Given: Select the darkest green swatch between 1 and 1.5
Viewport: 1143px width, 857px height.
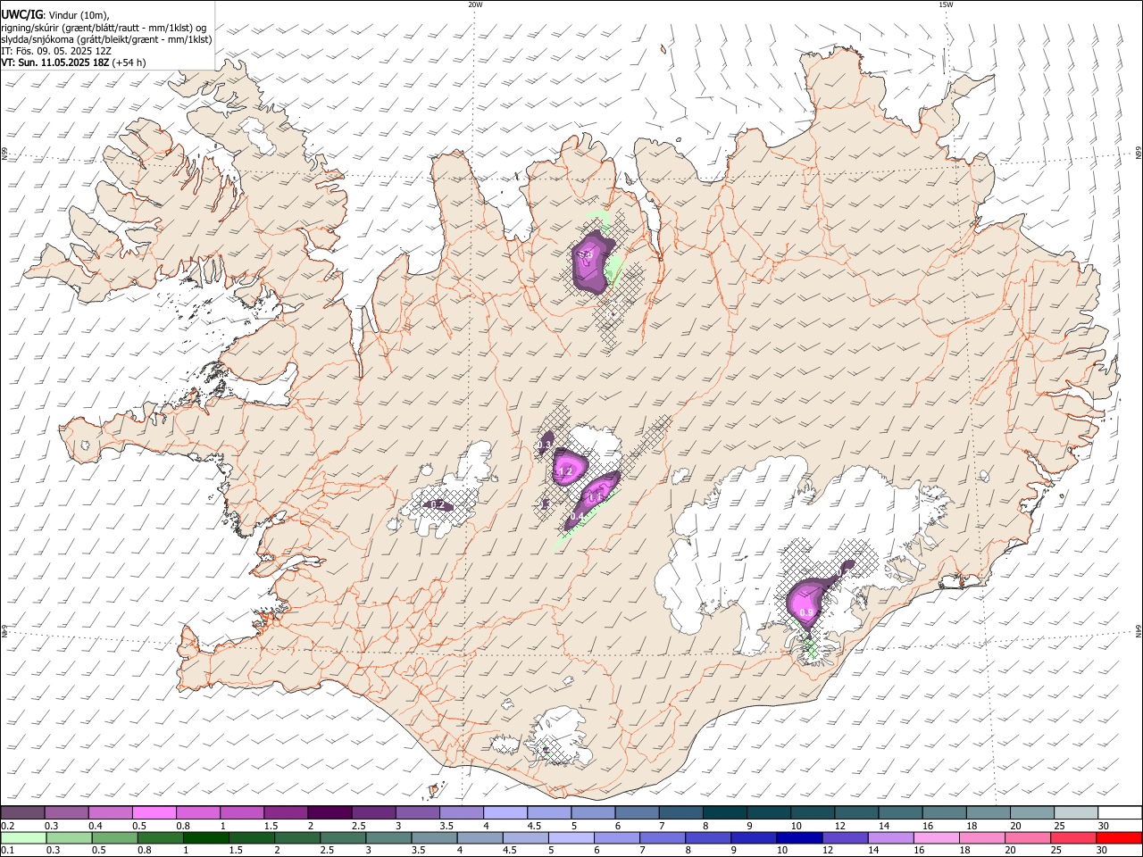Looking at the screenshot, I should pyautogui.click(x=206, y=838).
